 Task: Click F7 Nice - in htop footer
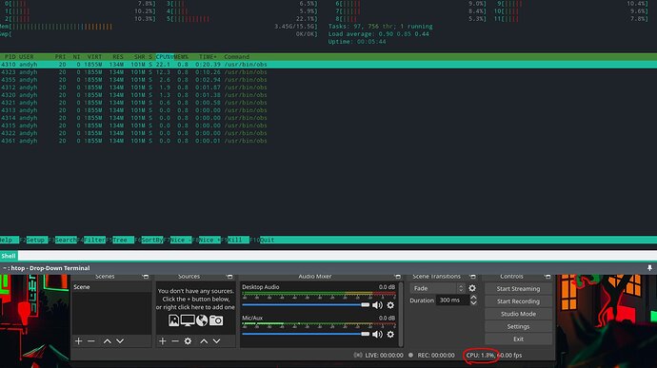pyautogui.click(x=178, y=240)
